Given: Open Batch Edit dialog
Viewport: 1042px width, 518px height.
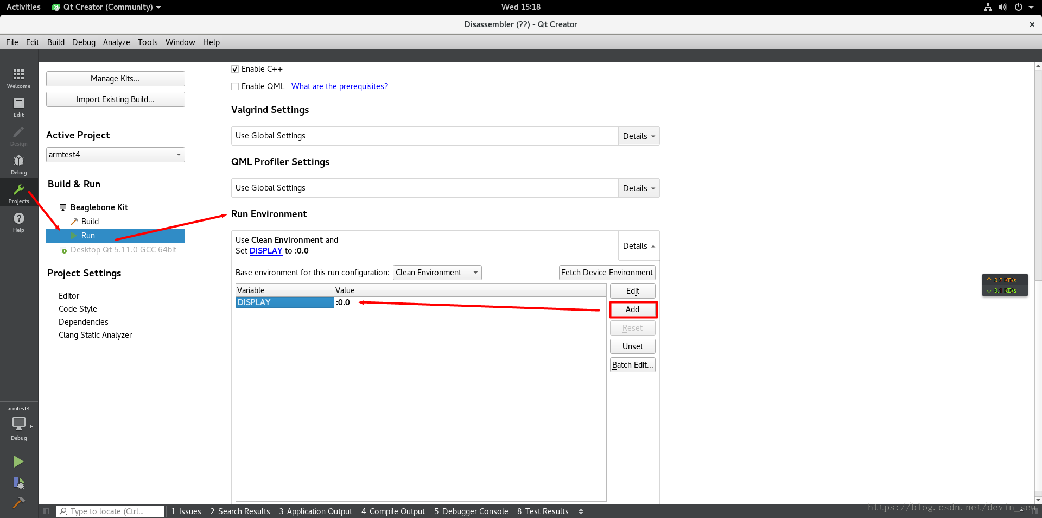Looking at the screenshot, I should [x=632, y=365].
